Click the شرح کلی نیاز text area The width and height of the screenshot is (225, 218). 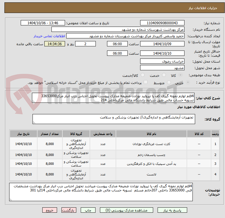pos(113,98)
